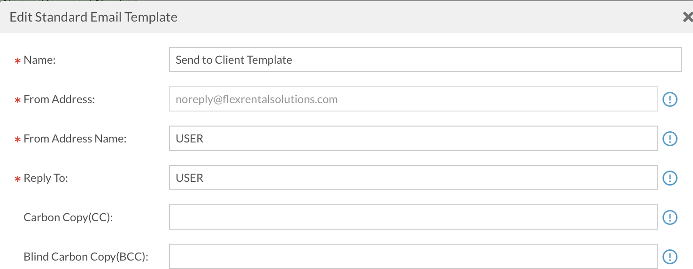Click into the Reply To input field
Viewport: 693px width, 269px height.
coord(413,178)
